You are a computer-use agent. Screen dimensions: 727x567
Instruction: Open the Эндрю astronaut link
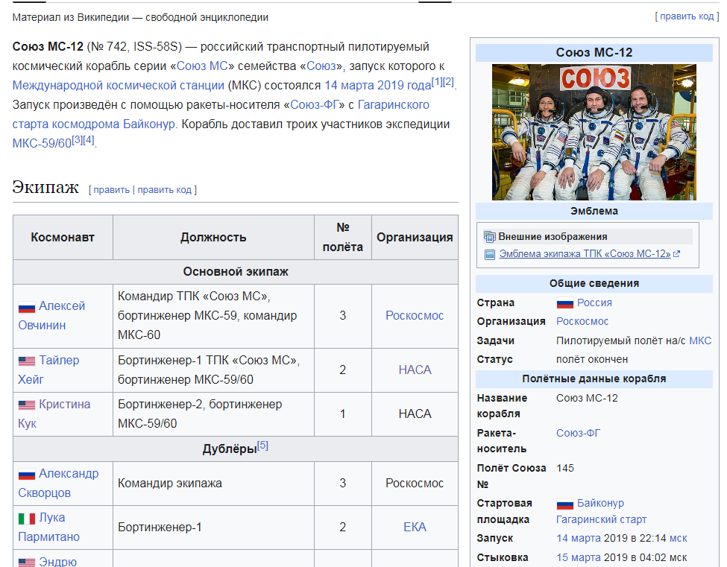(x=57, y=562)
